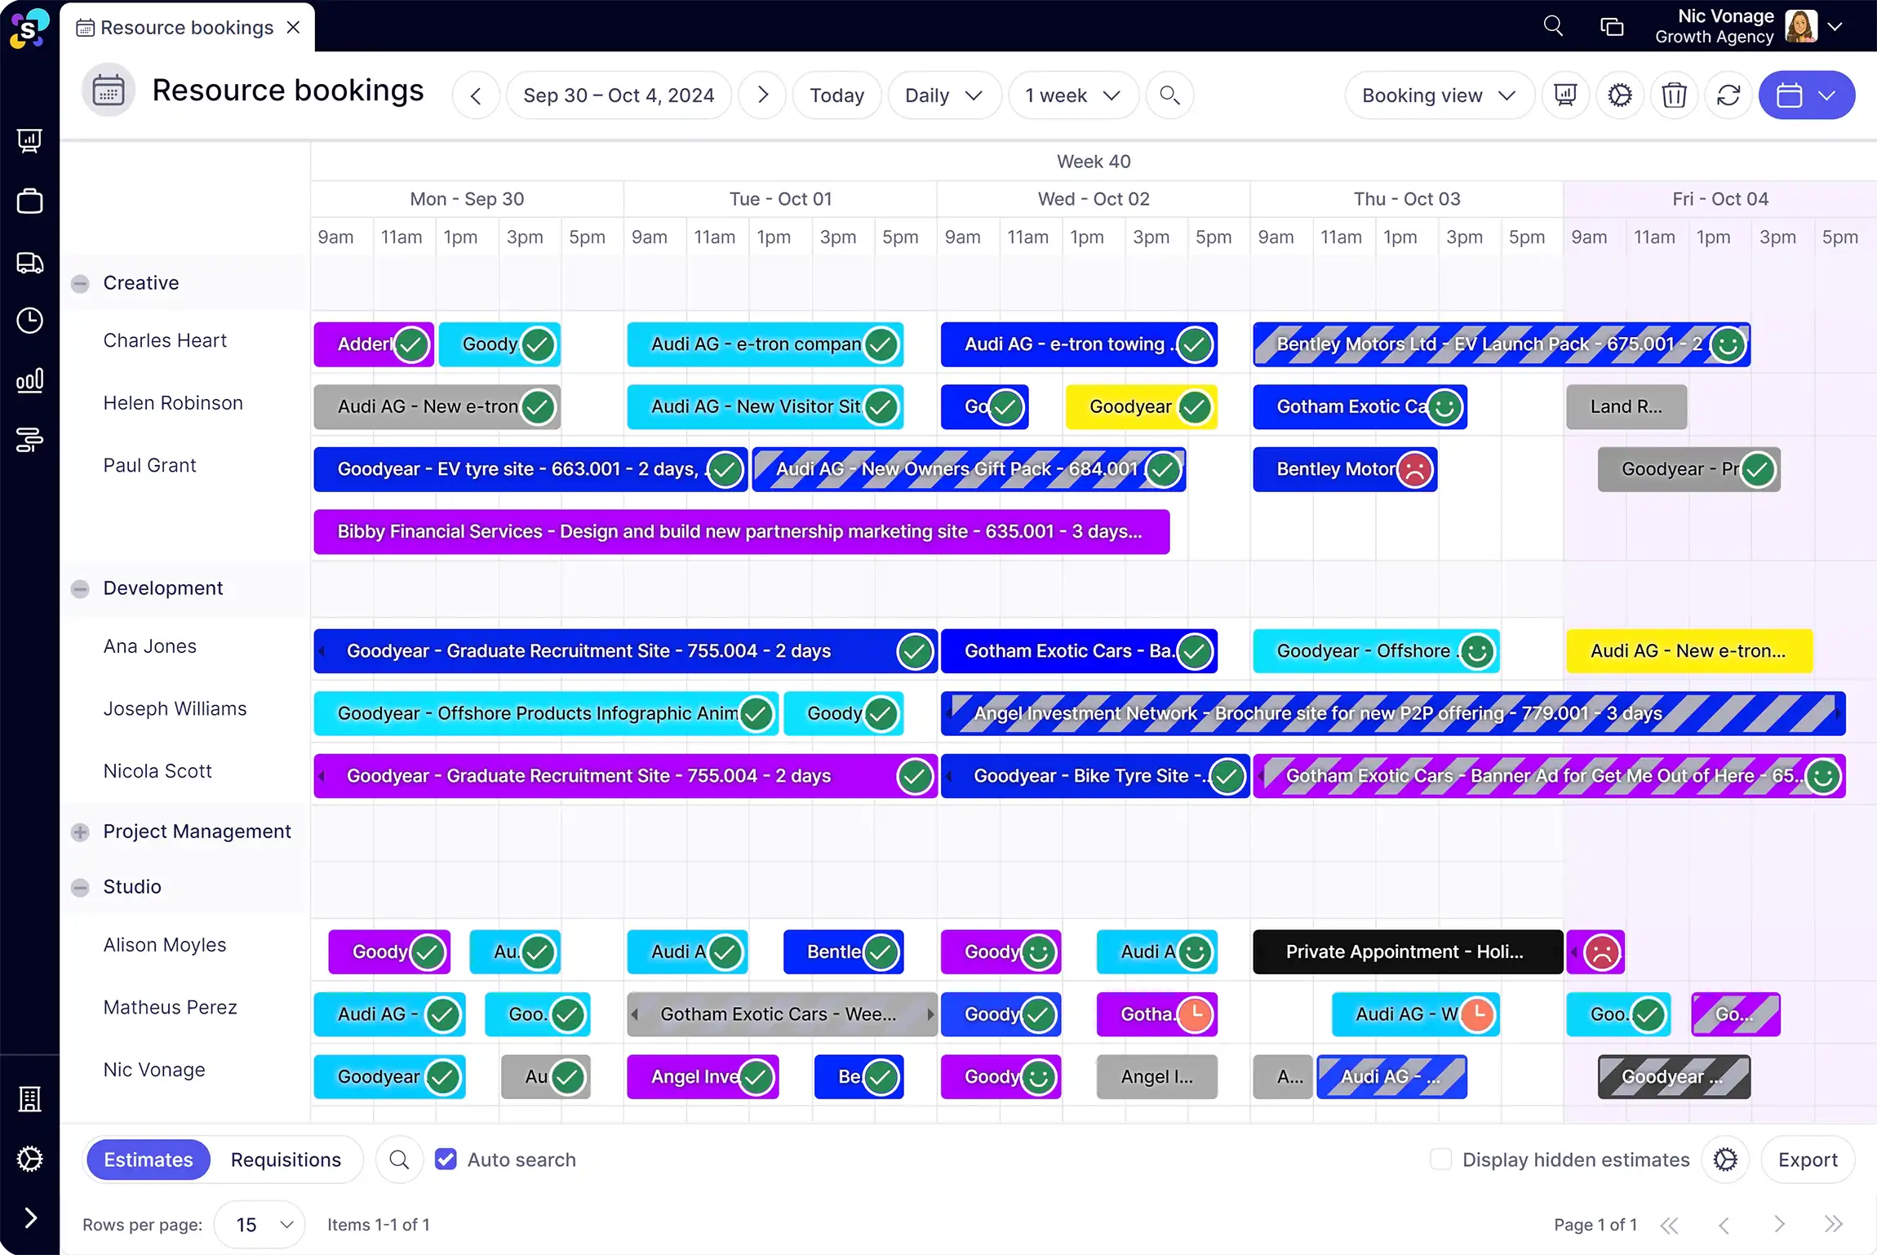Click the smiley on Gotham Exotic Ca booking

click(1445, 407)
